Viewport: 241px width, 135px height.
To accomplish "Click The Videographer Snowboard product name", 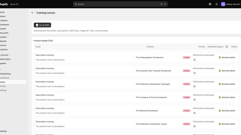I will [x=149, y=57].
